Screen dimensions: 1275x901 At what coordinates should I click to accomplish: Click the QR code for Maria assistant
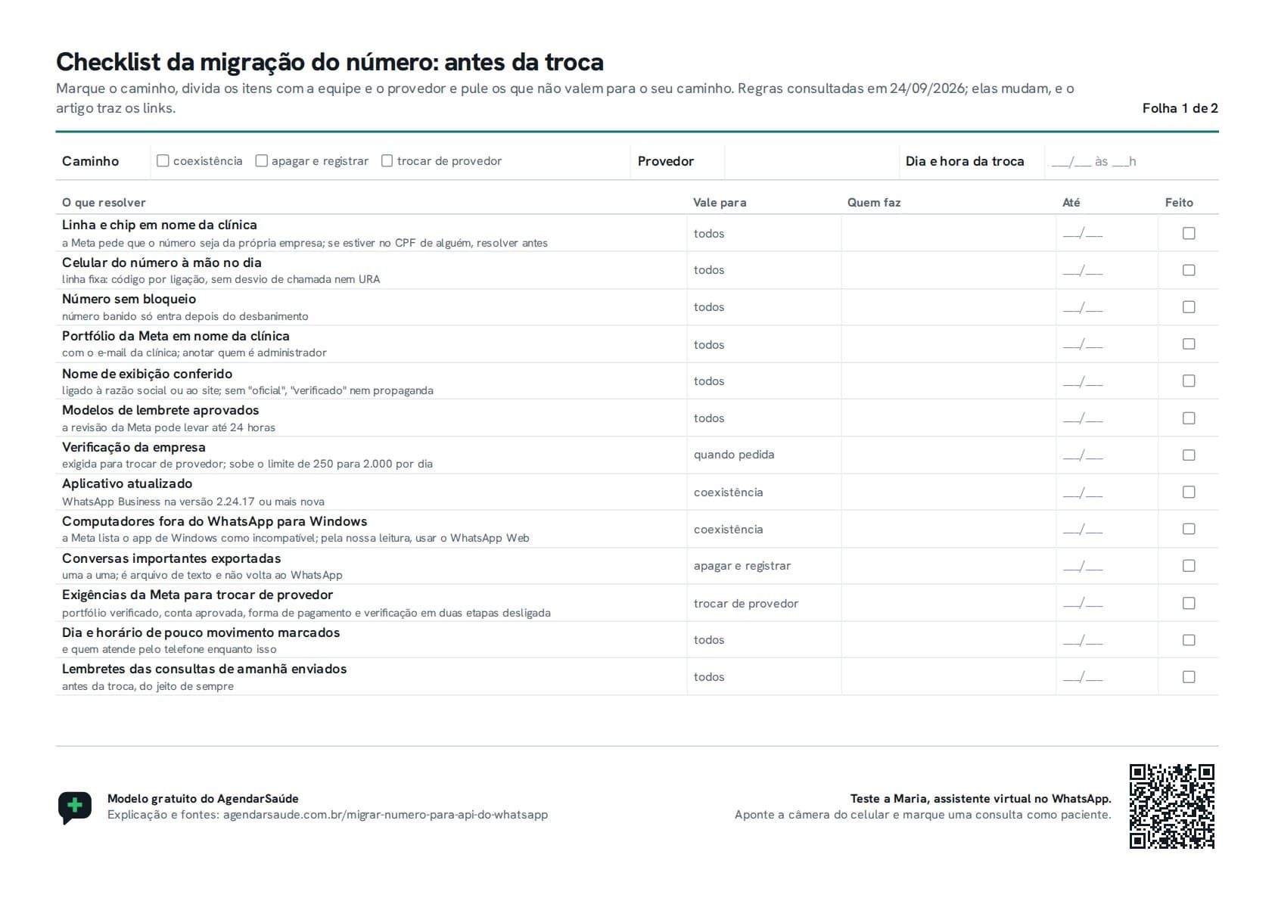(x=1172, y=806)
